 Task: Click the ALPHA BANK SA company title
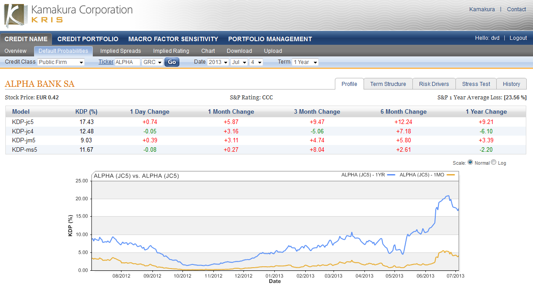[39, 84]
